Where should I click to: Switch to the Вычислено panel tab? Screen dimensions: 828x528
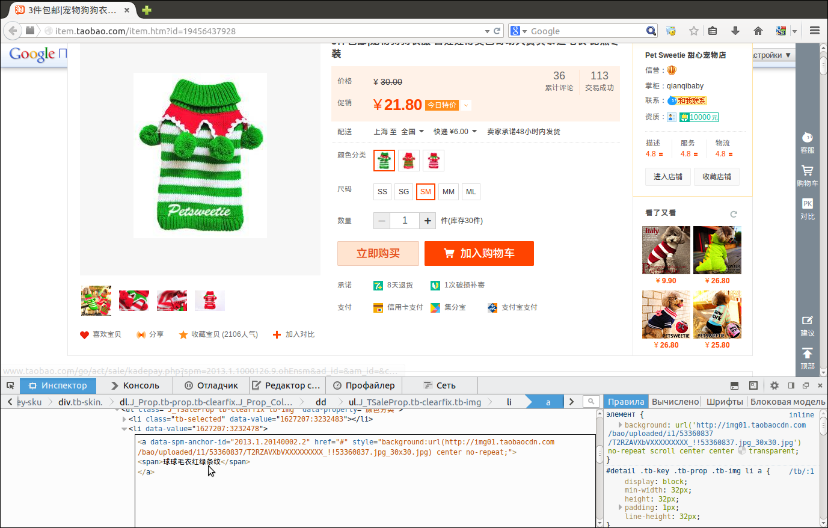pos(675,402)
